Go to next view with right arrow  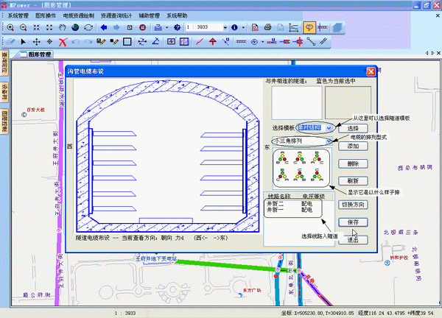tap(116, 27)
